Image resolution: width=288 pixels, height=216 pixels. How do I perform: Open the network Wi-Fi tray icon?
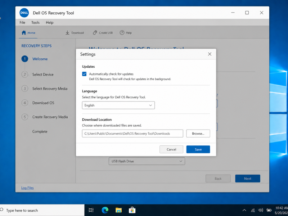point(253,210)
